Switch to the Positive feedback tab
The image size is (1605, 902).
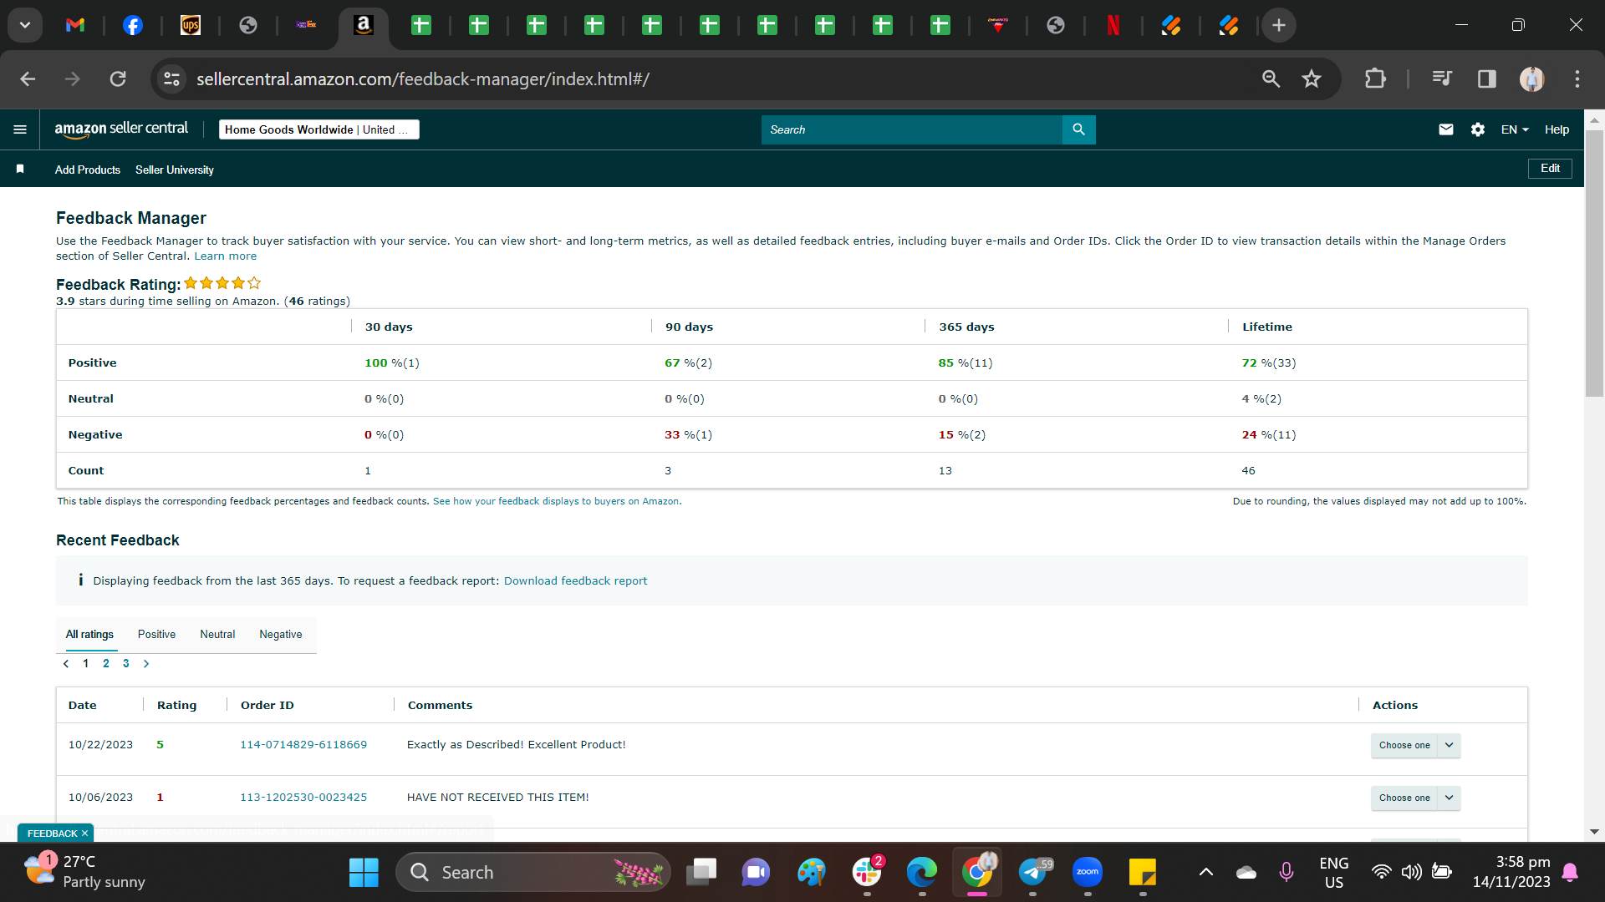point(156,635)
